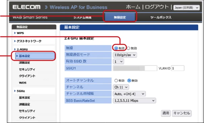Click the キャンセル button

point(182,113)
